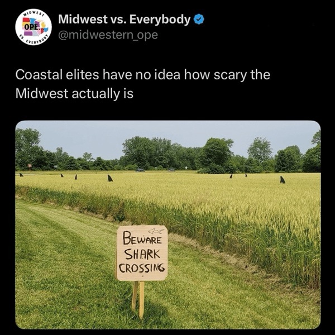Select the word "CROSSING" on the sign
335x335 pixels.
pos(142,268)
